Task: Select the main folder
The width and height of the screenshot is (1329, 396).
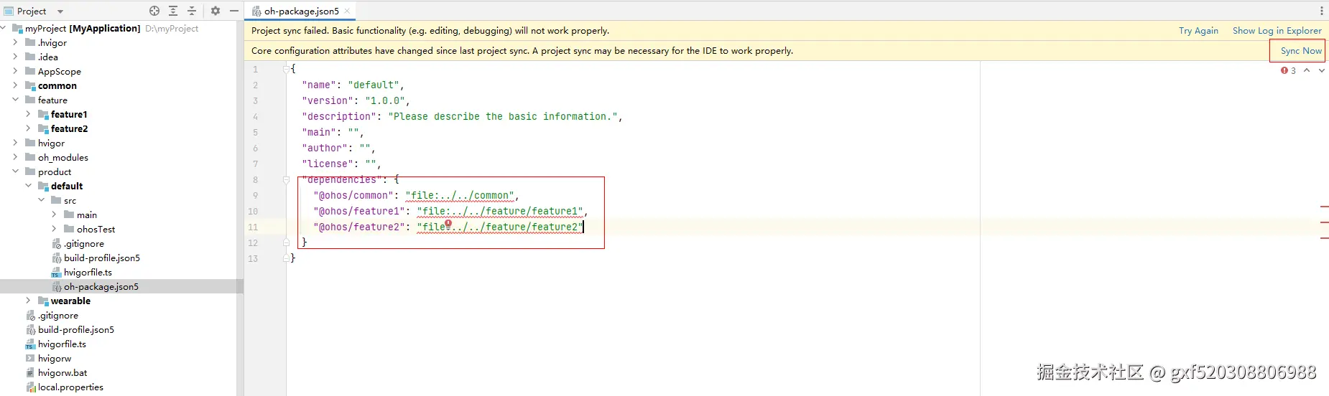Action: click(x=86, y=214)
